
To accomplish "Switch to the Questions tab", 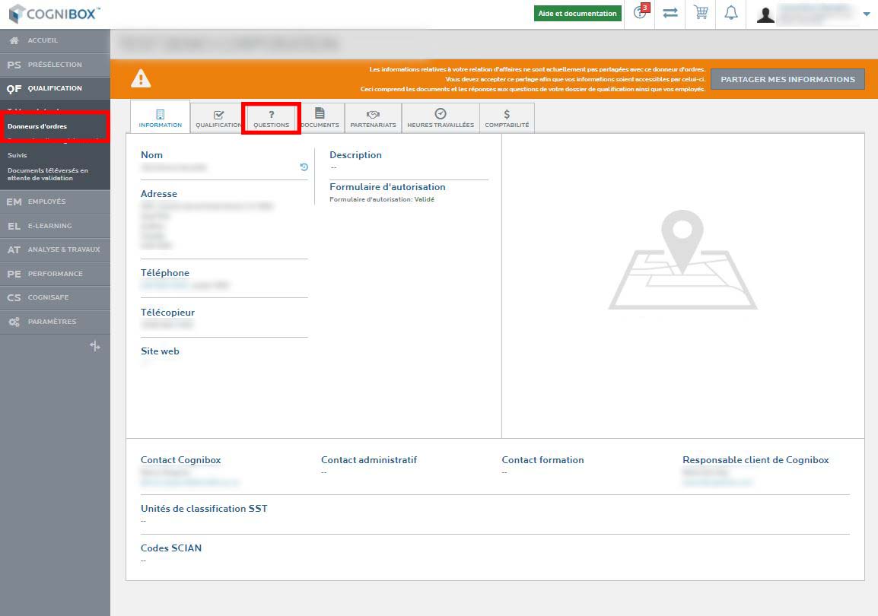I will coord(271,119).
